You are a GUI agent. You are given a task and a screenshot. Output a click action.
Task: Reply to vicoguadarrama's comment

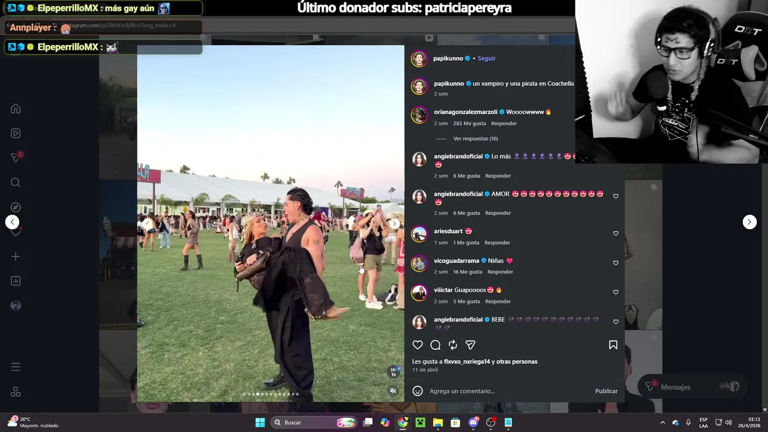tap(500, 272)
